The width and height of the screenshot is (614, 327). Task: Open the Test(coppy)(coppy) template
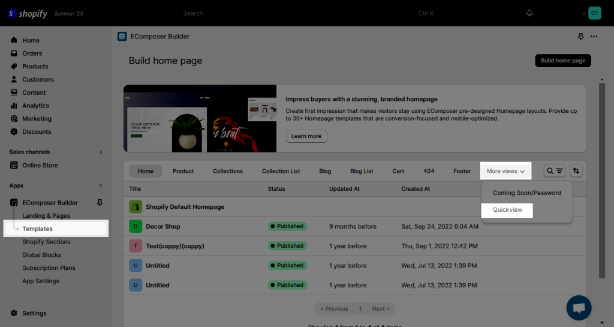(x=175, y=246)
